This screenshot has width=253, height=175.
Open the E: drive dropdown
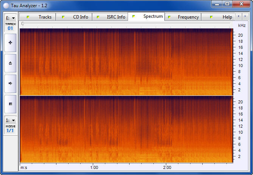click(10, 18)
